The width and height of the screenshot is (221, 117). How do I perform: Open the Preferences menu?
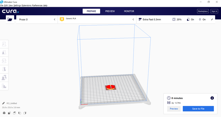tap(37, 5)
